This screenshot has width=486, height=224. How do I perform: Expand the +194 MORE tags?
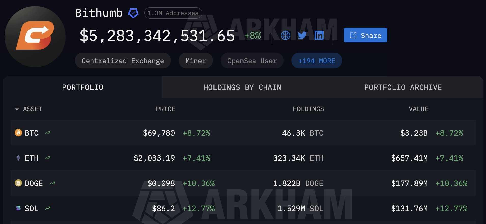click(x=317, y=61)
